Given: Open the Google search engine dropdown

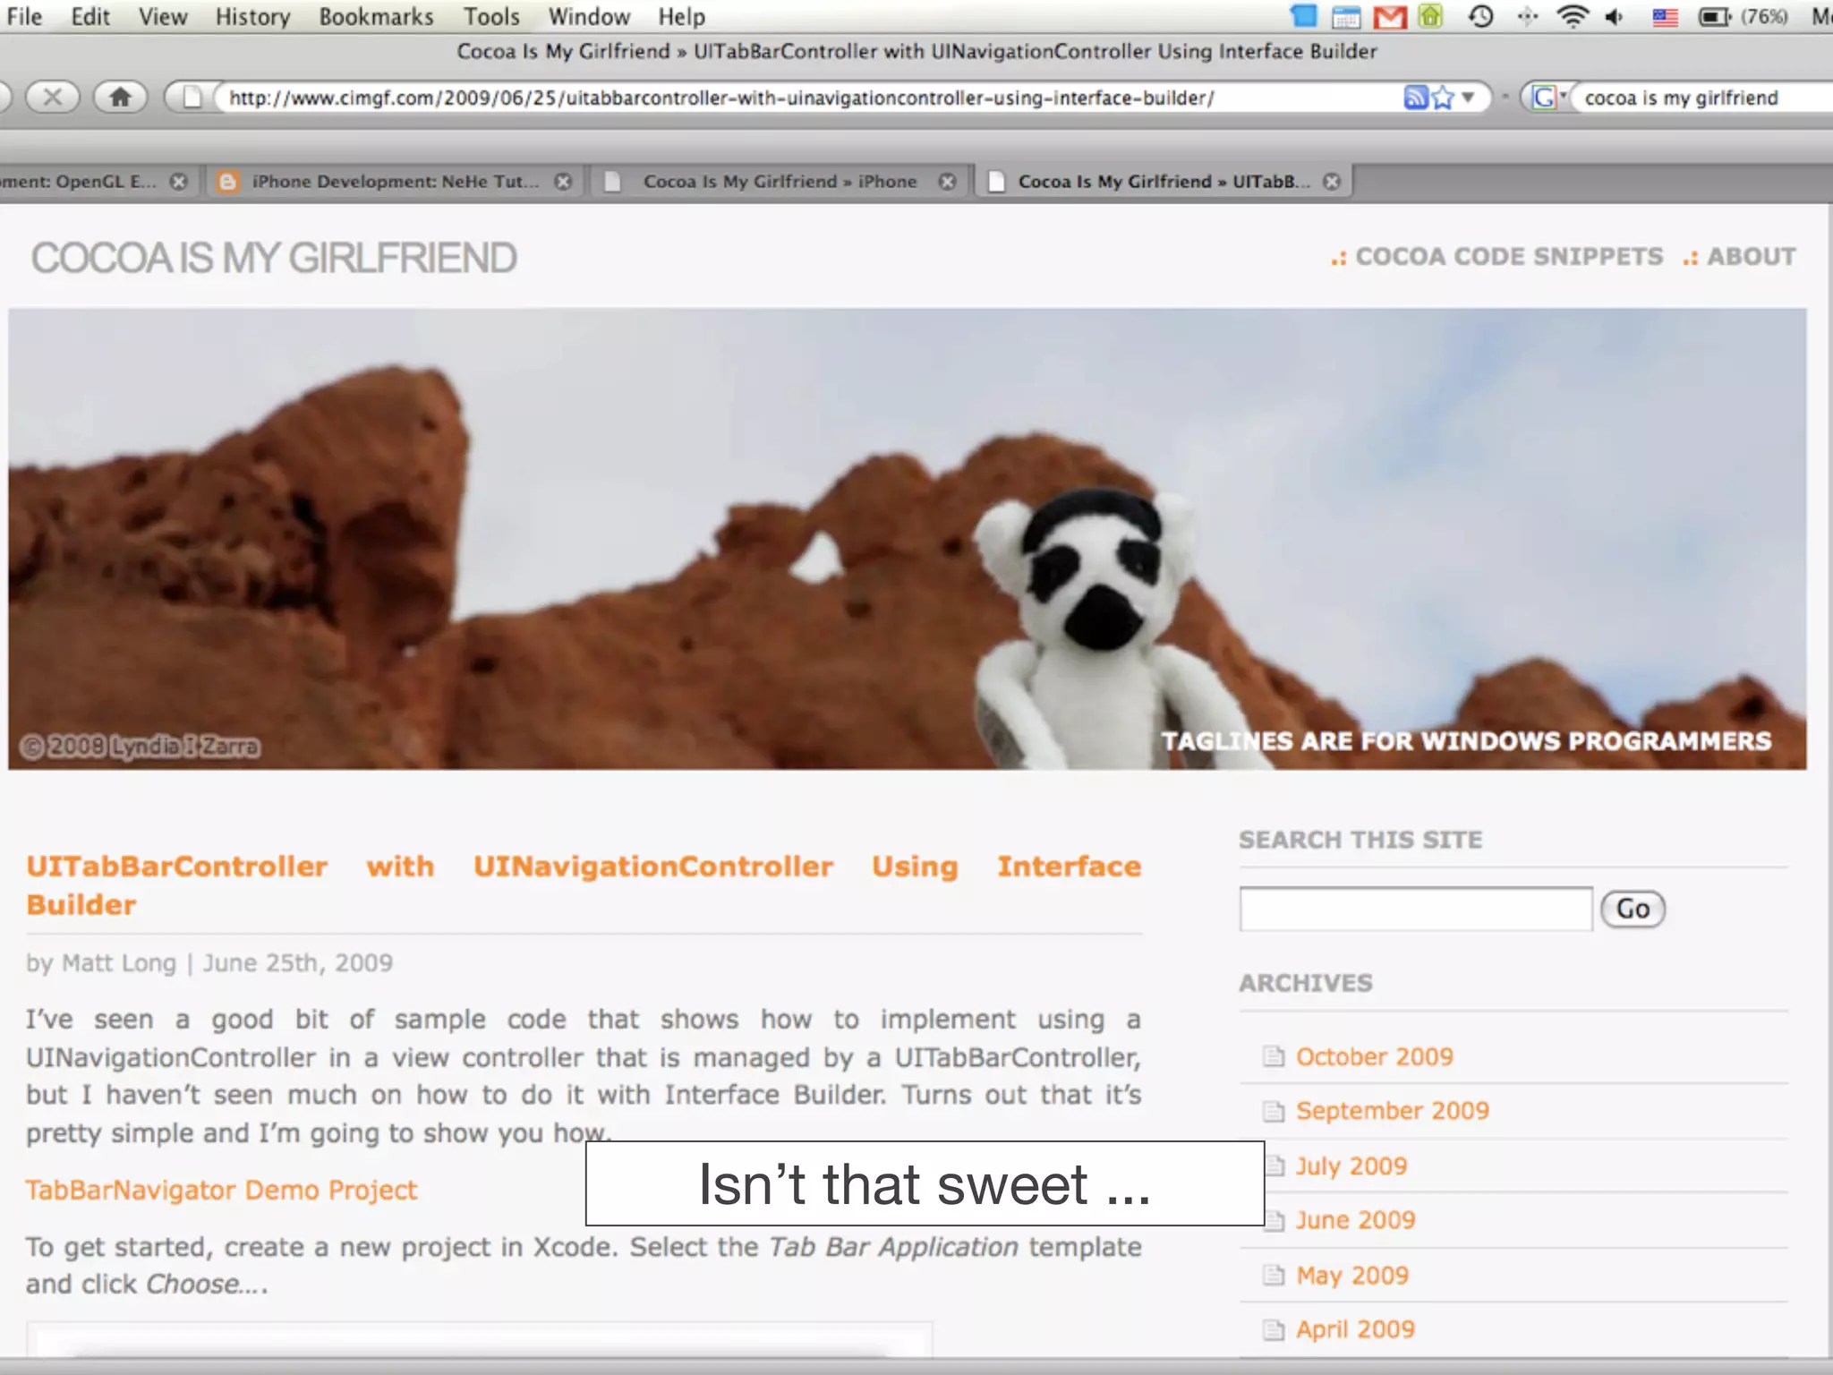Looking at the screenshot, I should pyautogui.click(x=1548, y=98).
